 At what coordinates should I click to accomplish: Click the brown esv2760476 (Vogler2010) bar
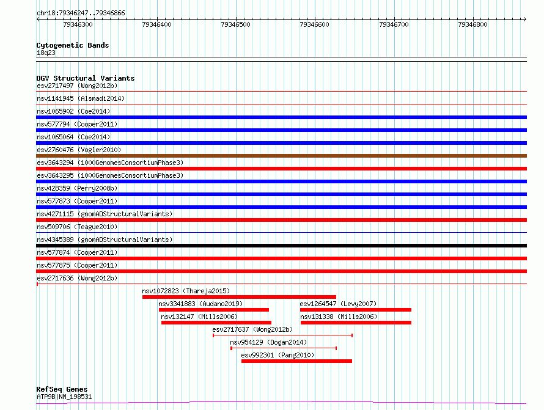pyautogui.click(x=281, y=156)
